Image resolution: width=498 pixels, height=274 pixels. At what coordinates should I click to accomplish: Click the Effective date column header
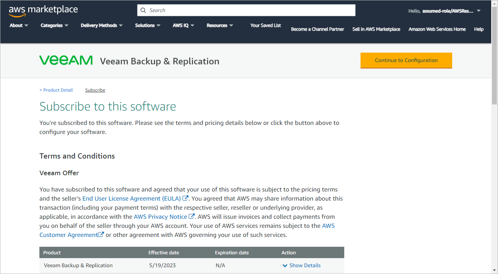coord(164,253)
